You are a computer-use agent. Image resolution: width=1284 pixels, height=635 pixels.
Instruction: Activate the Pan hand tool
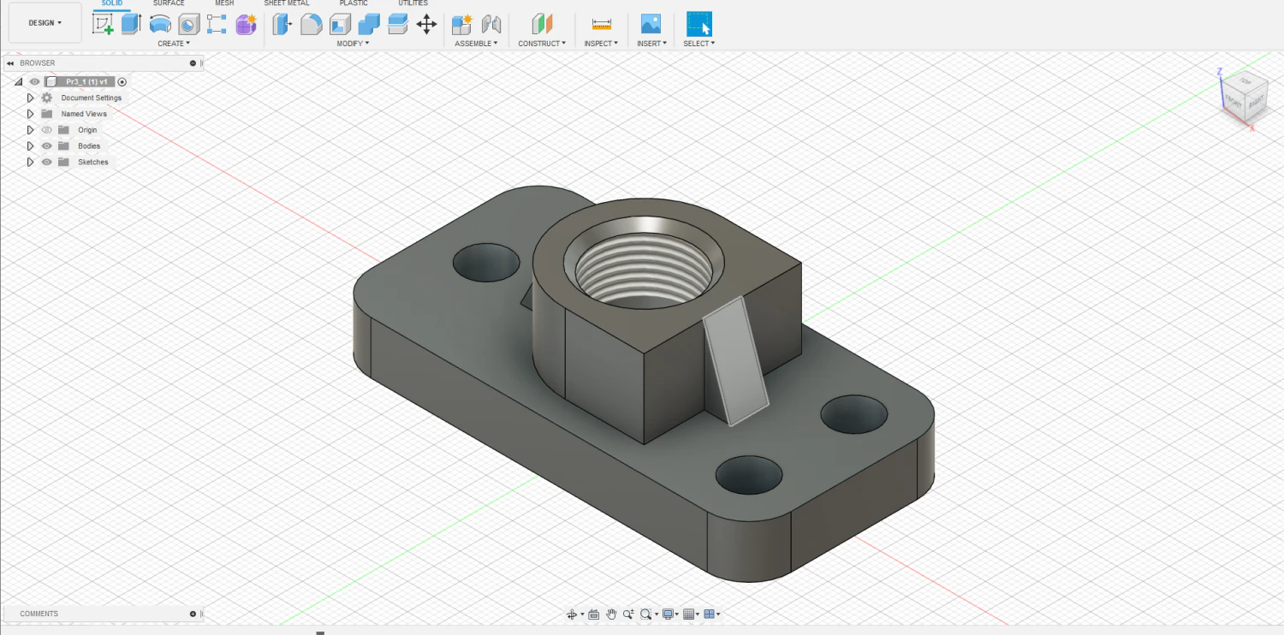(x=611, y=614)
